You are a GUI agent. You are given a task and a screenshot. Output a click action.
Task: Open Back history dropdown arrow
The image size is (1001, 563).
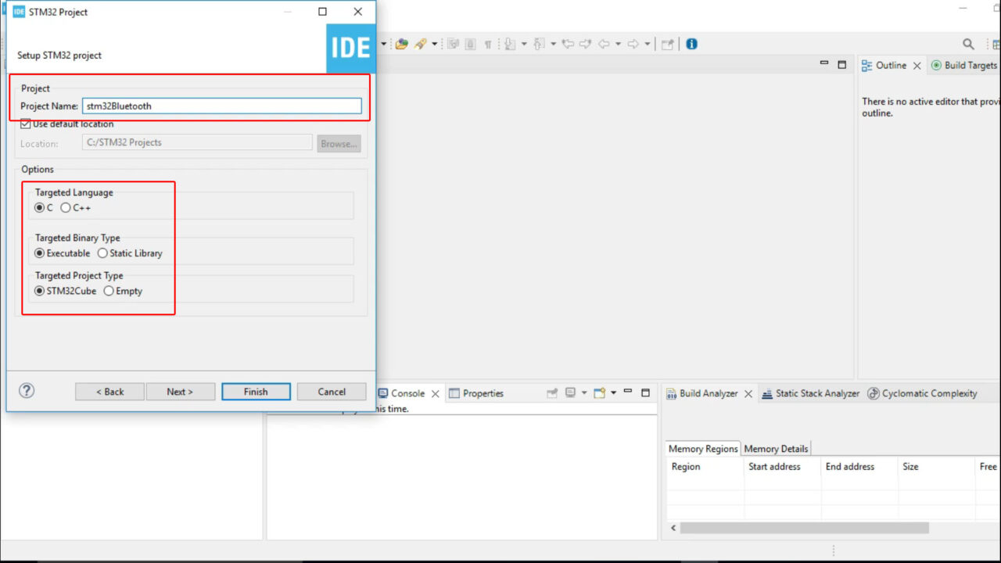pyautogui.click(x=618, y=45)
